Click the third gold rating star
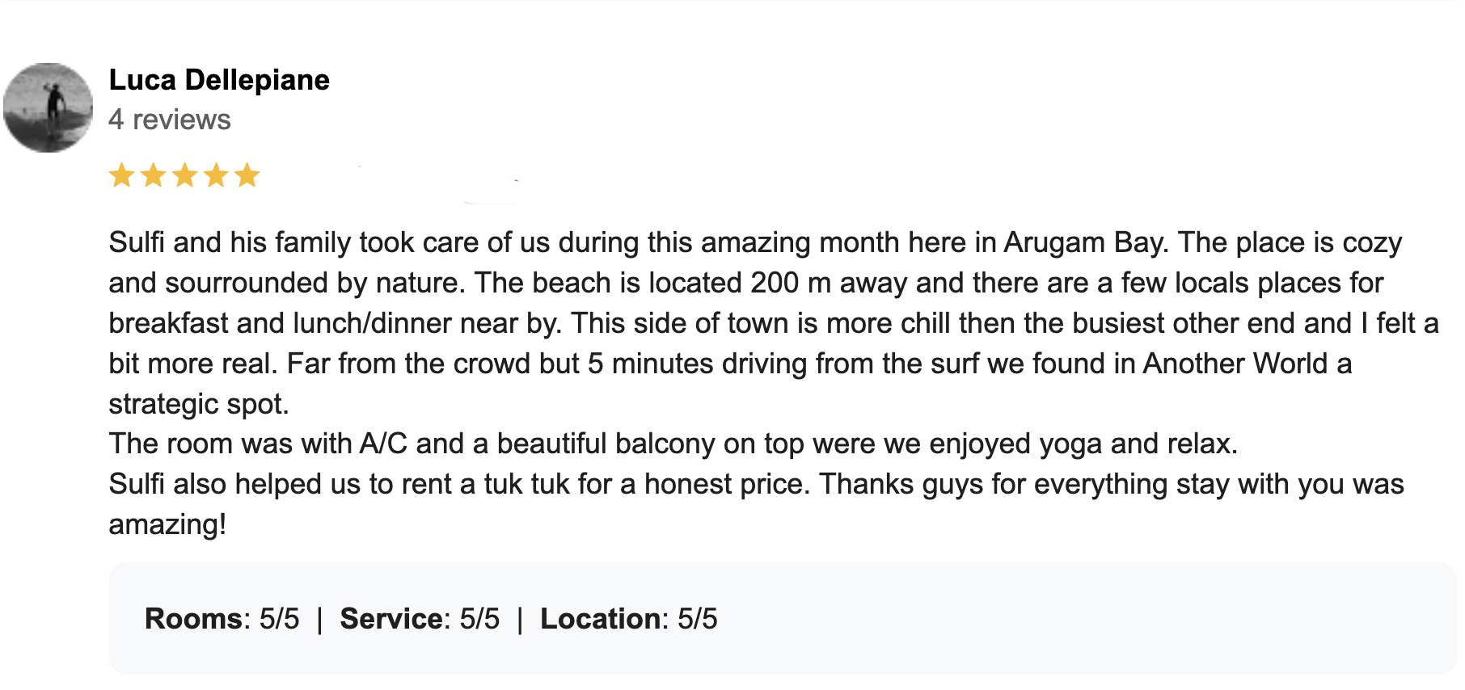The image size is (1465, 690). coord(184,175)
